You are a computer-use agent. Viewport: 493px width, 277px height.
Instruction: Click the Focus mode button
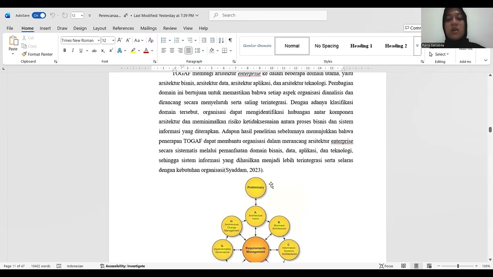tap(386, 266)
